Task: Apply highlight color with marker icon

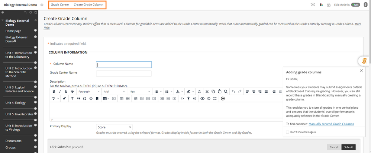Action: (x=188, y=92)
